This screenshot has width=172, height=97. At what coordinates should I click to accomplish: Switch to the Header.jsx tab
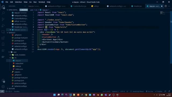(138, 6)
